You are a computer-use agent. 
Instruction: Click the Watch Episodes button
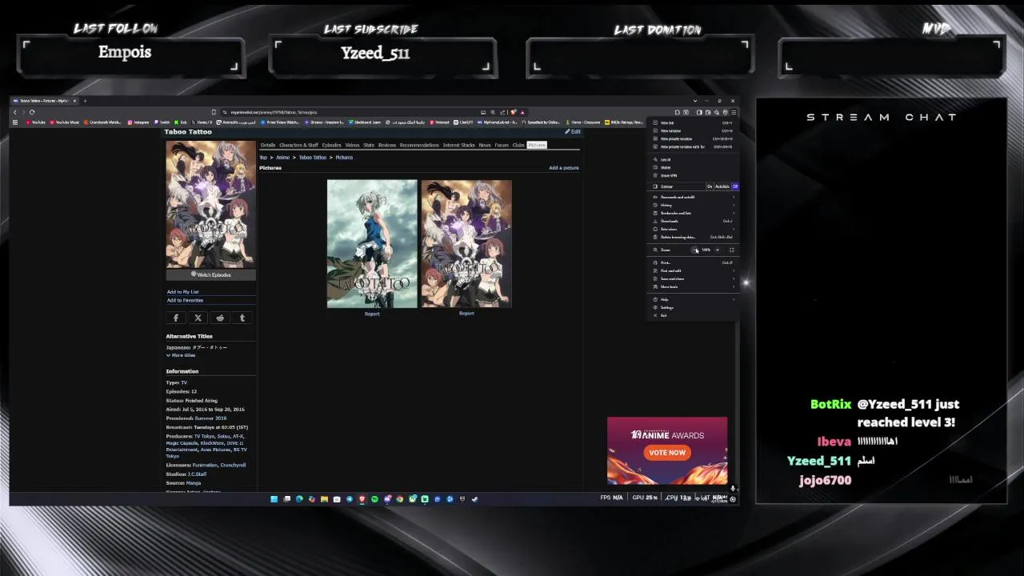(x=211, y=274)
